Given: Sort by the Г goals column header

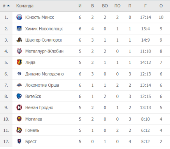Looking at the screenshot, I should (x=145, y=6).
